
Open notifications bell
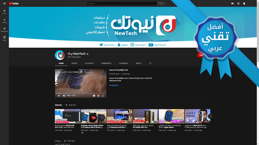(244, 3)
